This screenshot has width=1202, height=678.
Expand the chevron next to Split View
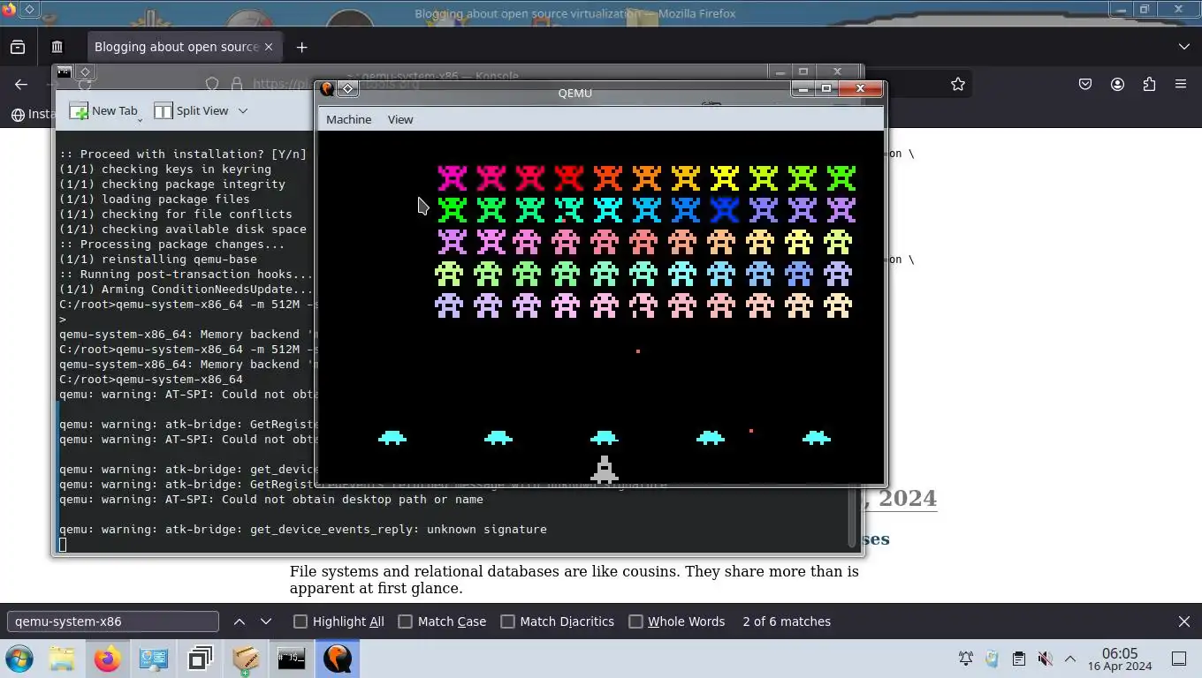point(243,111)
